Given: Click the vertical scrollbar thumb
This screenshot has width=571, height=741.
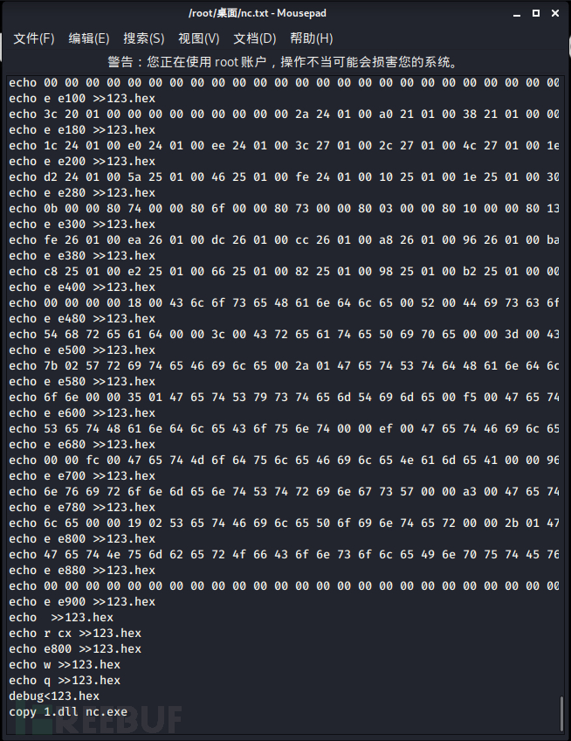Looking at the screenshot, I should tap(561, 714).
